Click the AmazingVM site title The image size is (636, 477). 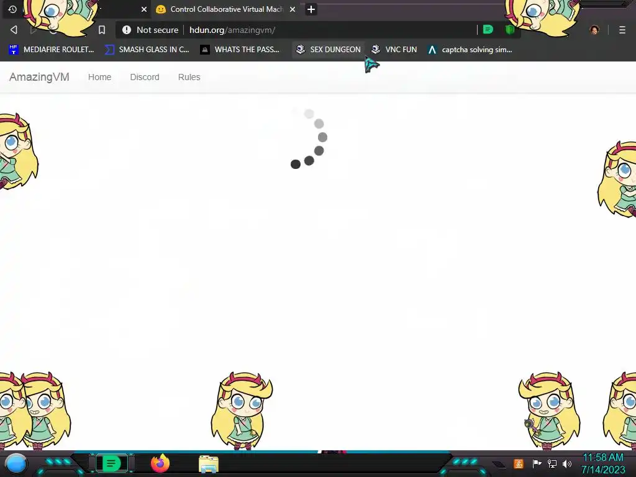click(39, 77)
